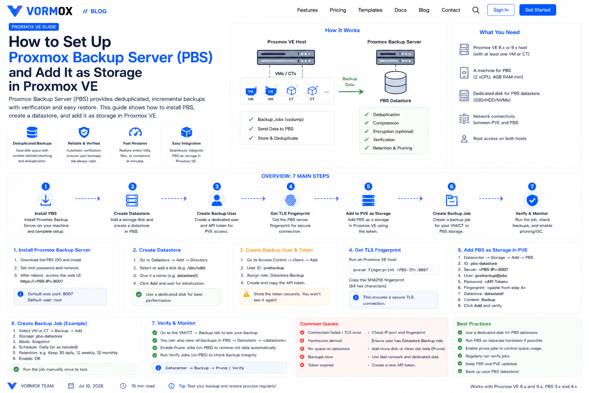Screen dimensions: 589x393
Task: Click the Get Started button
Action: pos(538,10)
